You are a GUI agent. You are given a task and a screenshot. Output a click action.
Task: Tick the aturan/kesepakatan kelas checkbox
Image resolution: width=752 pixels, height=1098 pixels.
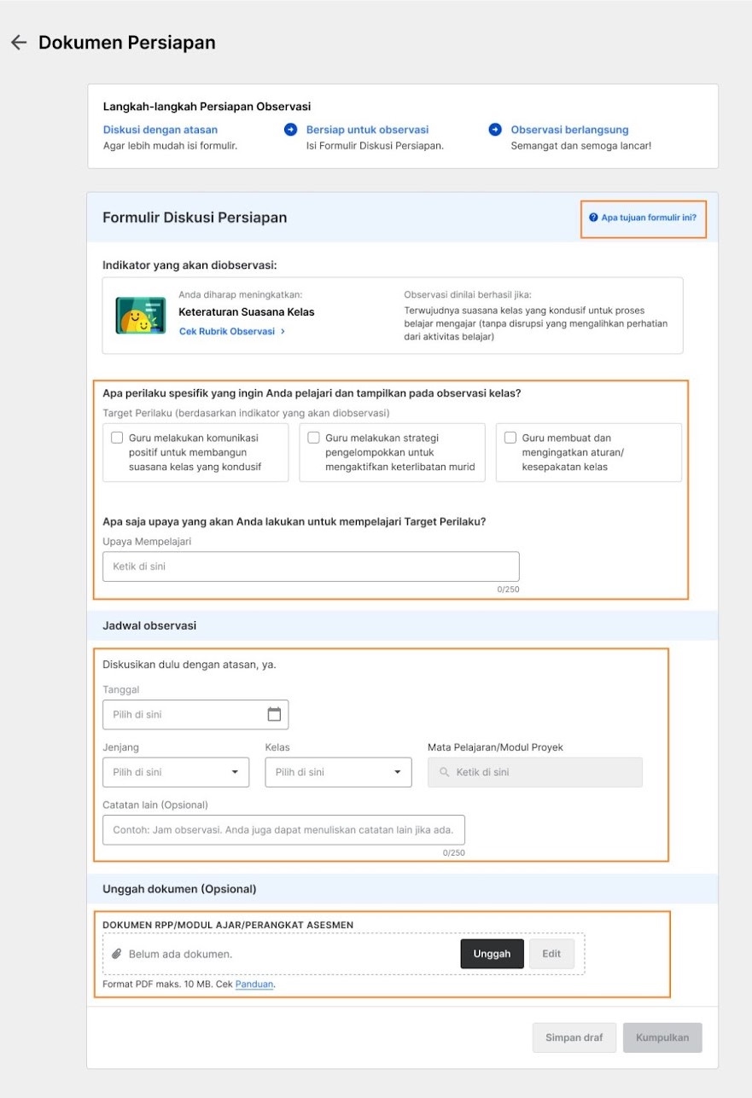tap(510, 438)
